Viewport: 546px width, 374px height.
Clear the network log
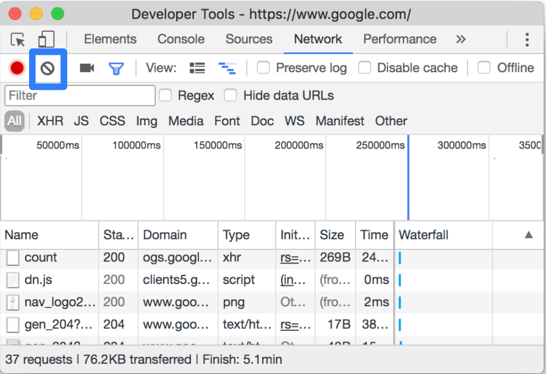(48, 68)
